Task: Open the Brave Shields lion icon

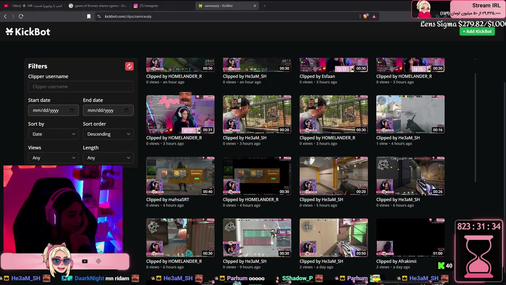Action: [x=365, y=16]
